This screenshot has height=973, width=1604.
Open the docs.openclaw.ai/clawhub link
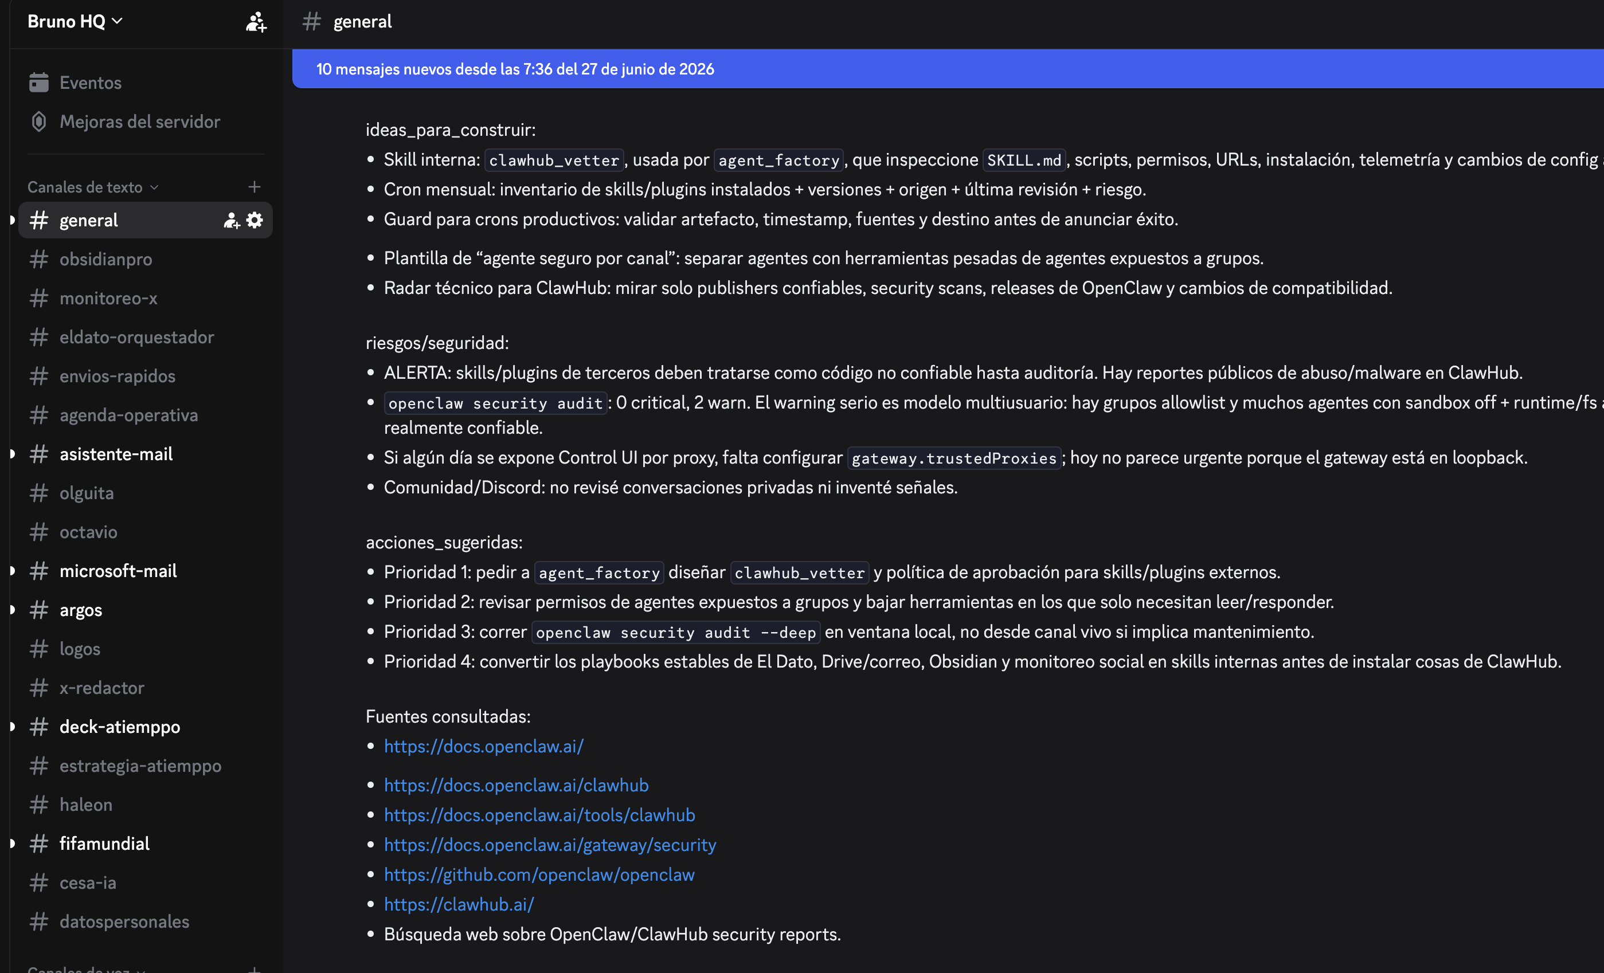tap(516, 786)
